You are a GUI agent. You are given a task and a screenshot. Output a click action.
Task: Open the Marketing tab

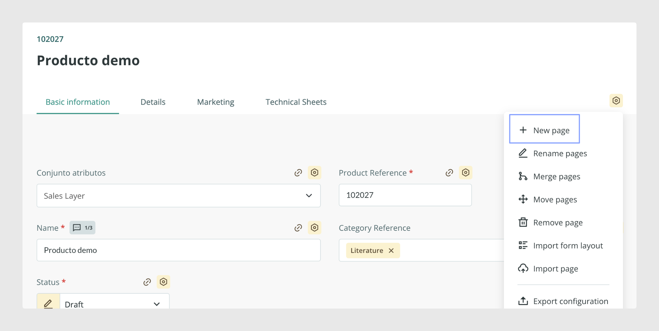[x=216, y=102]
